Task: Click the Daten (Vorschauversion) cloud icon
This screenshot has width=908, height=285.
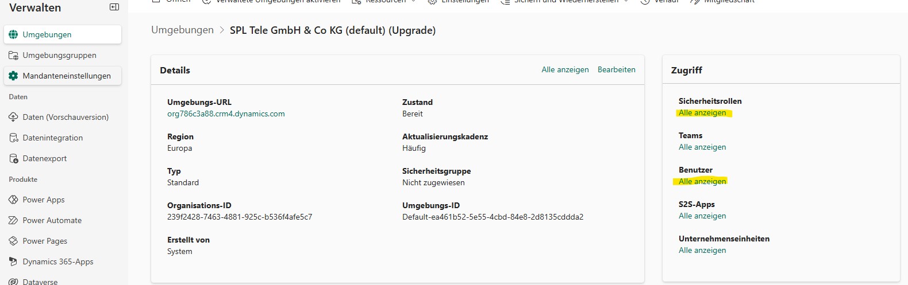Action: pos(13,117)
